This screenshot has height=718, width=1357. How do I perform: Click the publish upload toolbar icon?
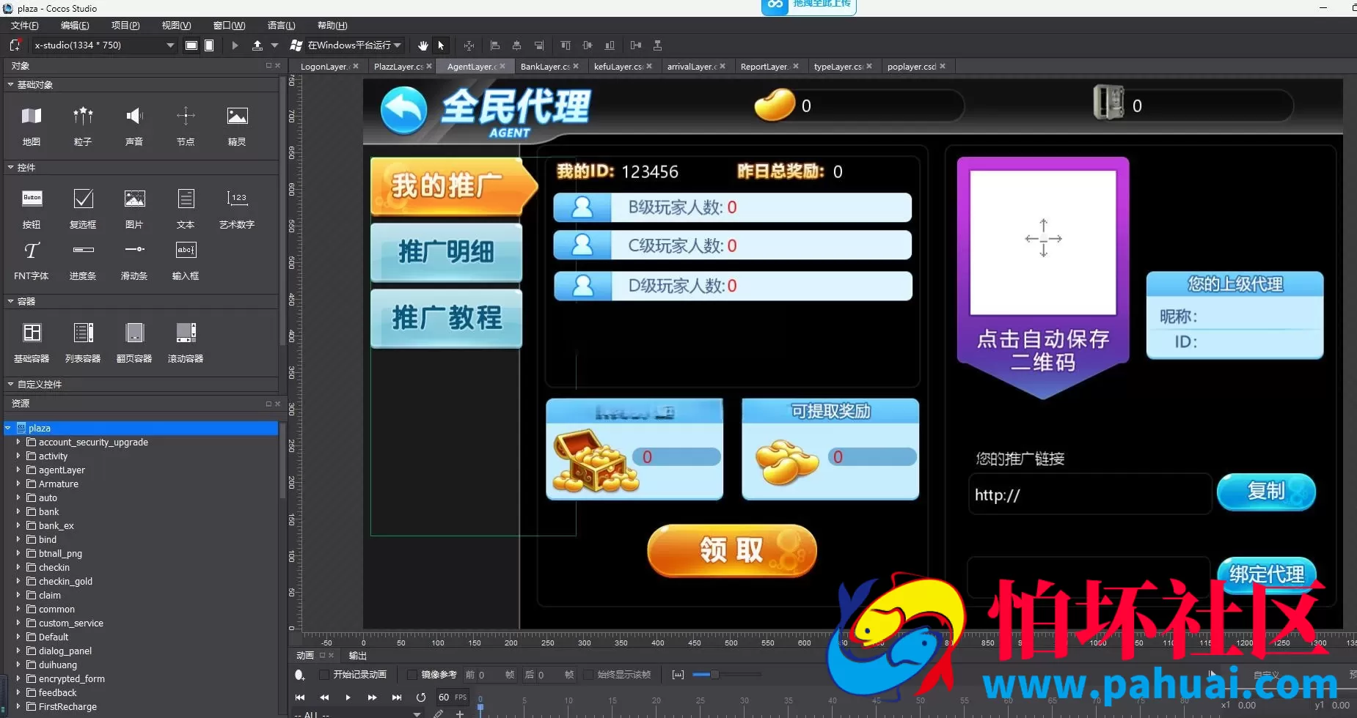(x=257, y=45)
